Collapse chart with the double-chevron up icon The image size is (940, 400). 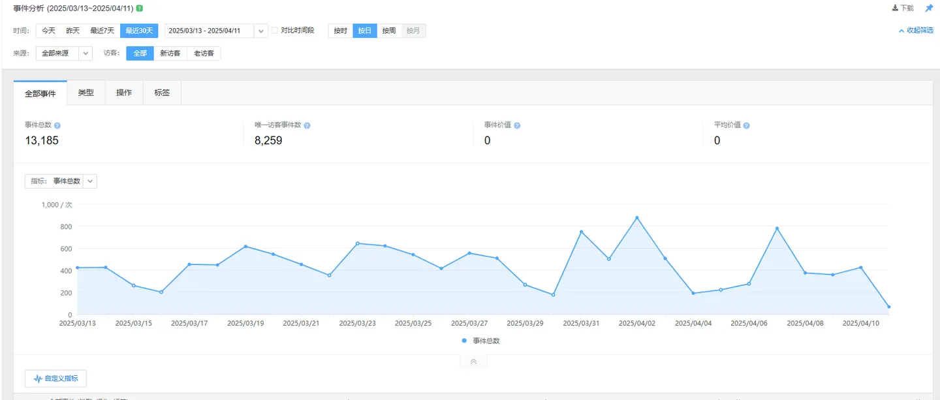coord(473,361)
